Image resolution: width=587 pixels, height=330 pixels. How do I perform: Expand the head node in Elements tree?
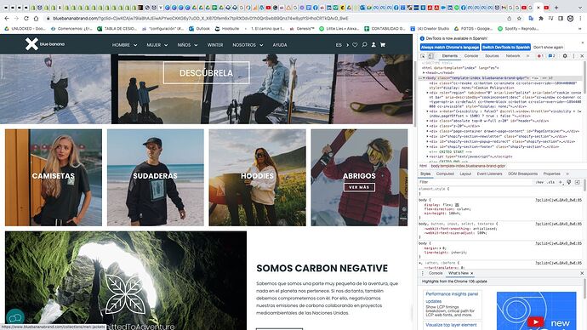425,73
